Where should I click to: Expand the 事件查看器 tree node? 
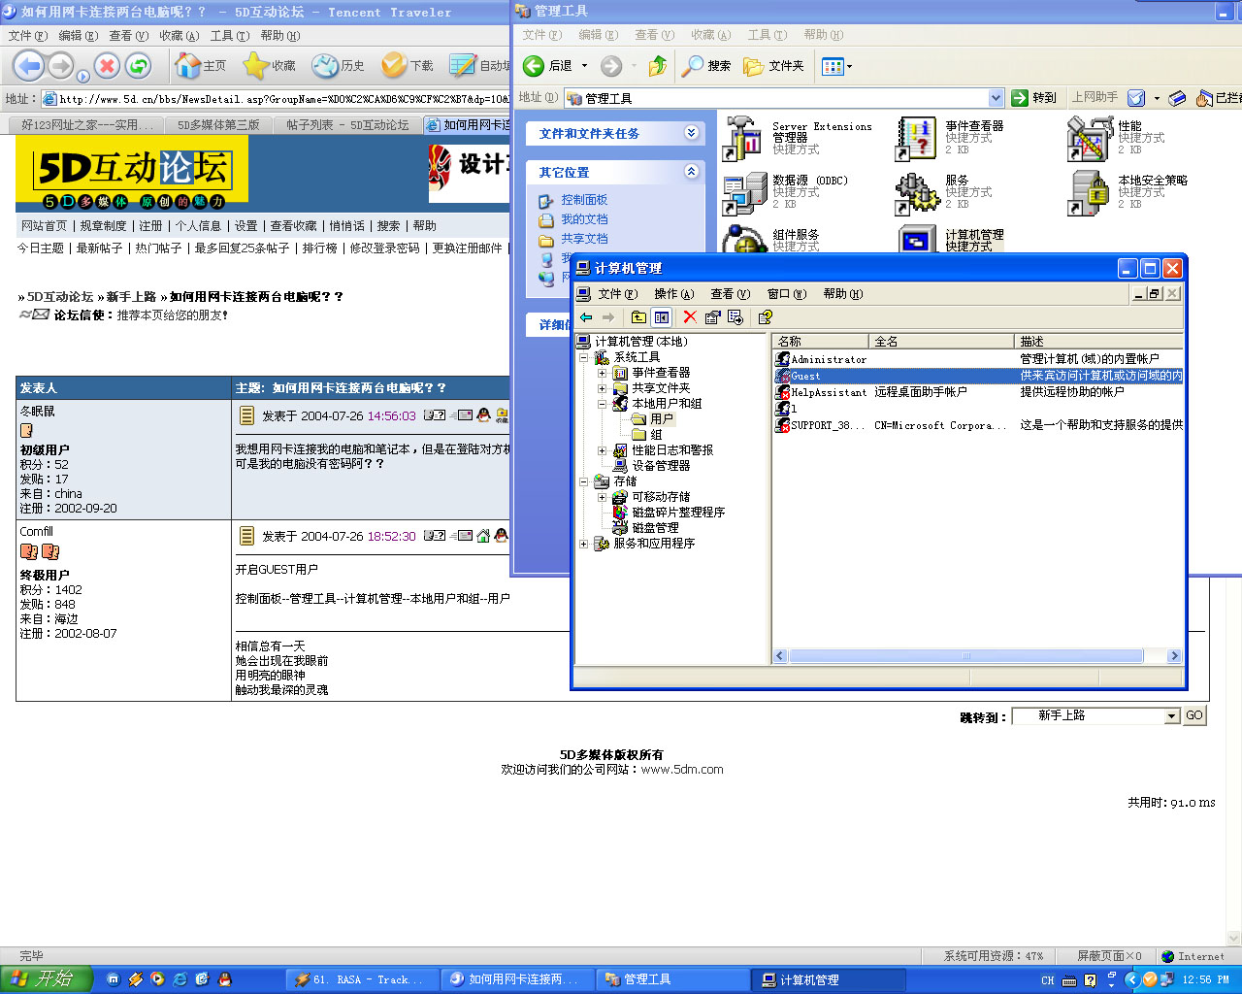[603, 373]
